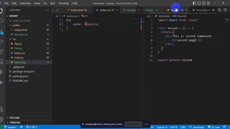This screenshot has height=129, width=230.
Task: Open Source Control view with 17 badge
Action: tap(1, 32)
